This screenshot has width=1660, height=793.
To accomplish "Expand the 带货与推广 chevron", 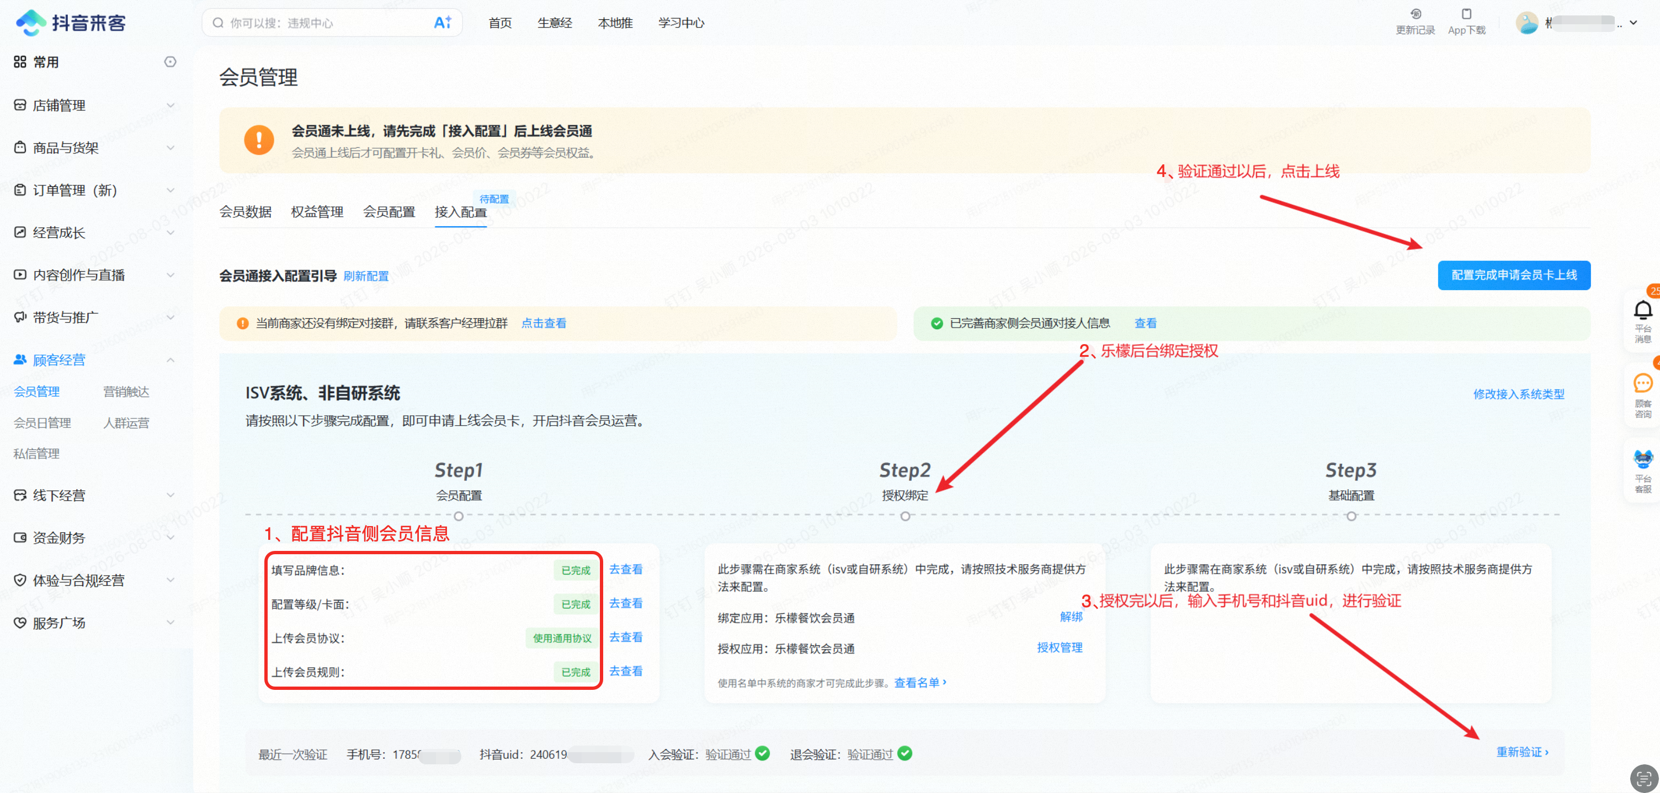I will (171, 318).
